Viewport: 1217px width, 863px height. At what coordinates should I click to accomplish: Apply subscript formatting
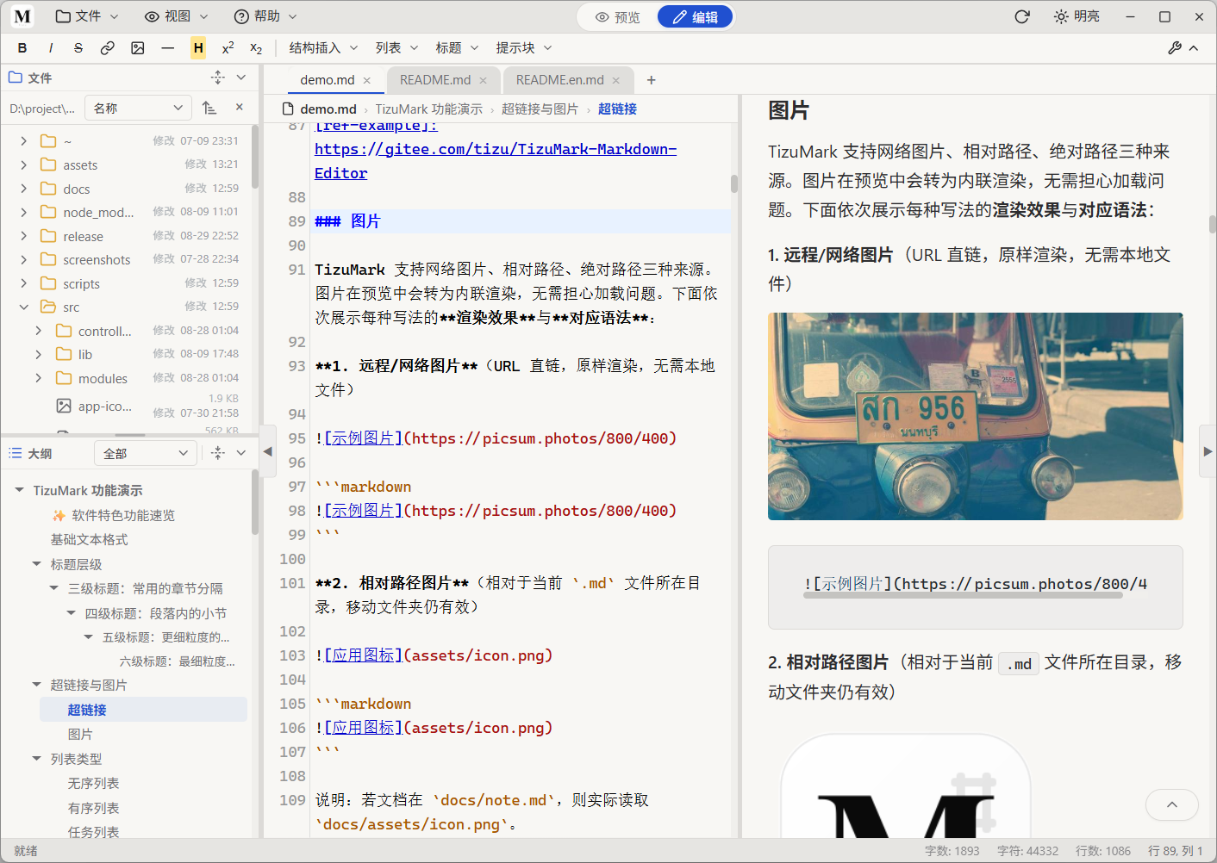coord(256,48)
